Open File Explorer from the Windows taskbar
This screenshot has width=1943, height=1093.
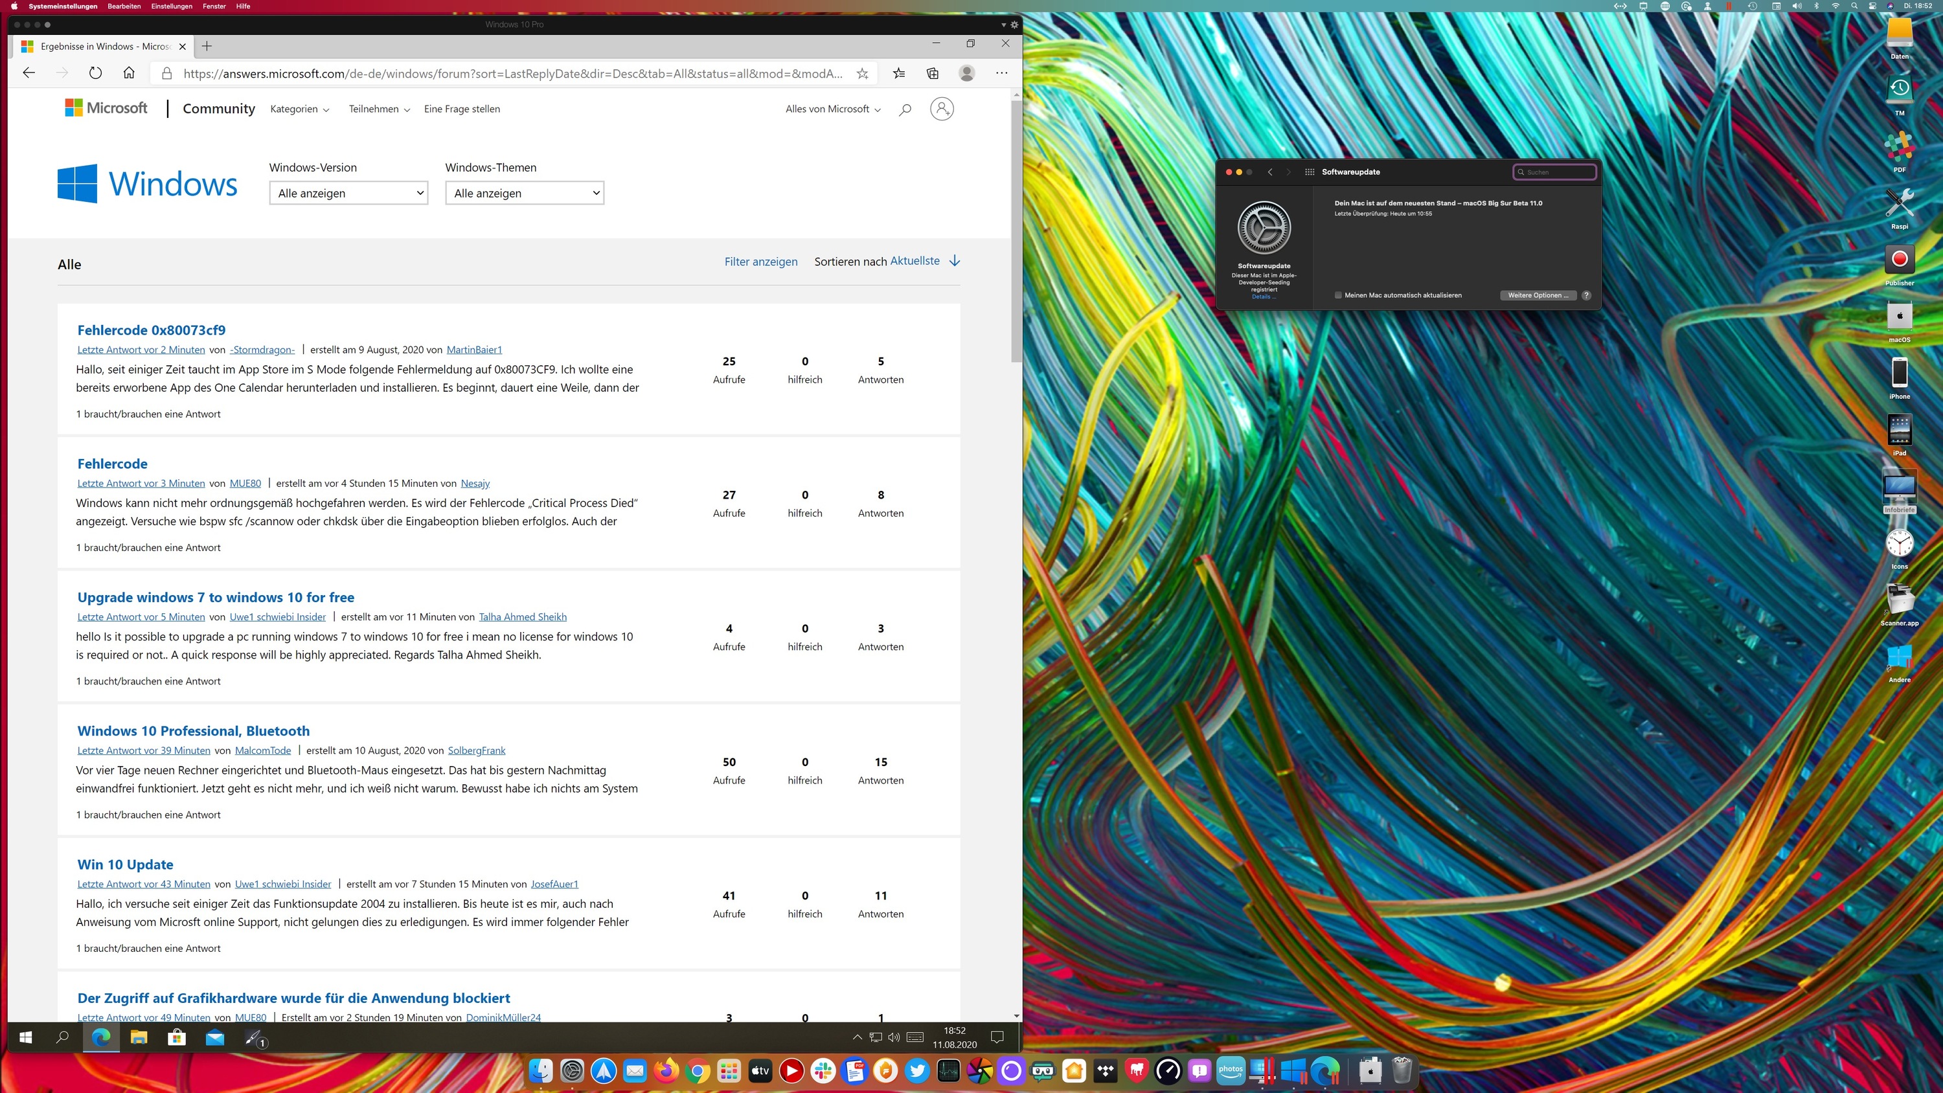[x=139, y=1038]
